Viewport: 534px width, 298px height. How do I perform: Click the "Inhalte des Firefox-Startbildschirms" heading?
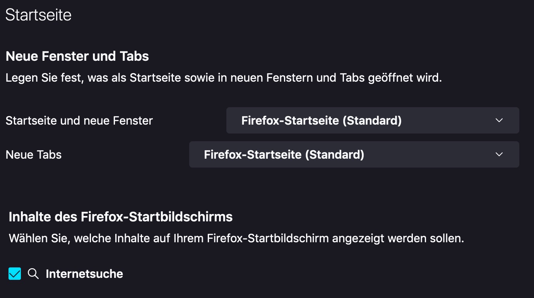(x=121, y=217)
